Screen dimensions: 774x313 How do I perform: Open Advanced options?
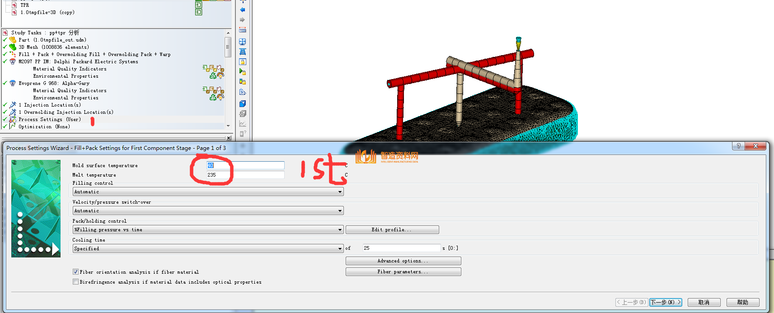pyautogui.click(x=403, y=261)
